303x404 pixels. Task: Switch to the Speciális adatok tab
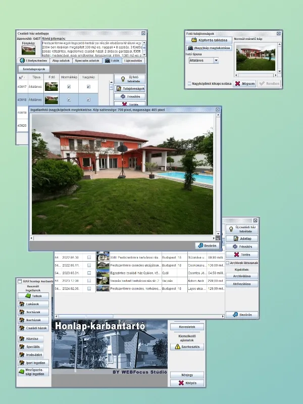click(87, 61)
